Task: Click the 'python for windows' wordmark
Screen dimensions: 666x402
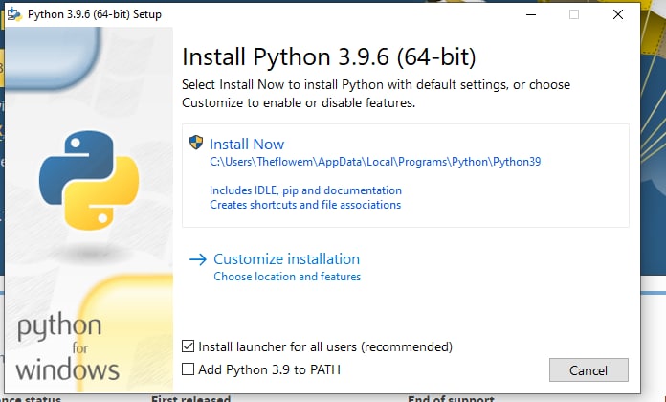Action: pos(68,346)
